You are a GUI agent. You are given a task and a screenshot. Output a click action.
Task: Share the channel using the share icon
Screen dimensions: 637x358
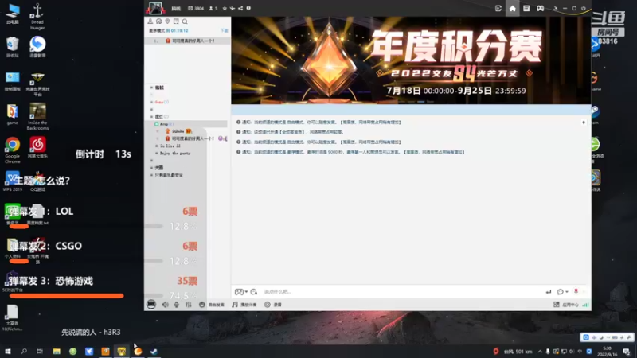click(x=240, y=8)
